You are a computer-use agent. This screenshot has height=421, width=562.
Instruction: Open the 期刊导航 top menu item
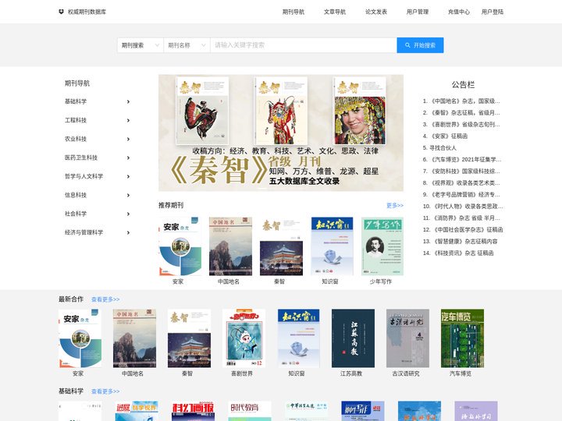(293, 12)
